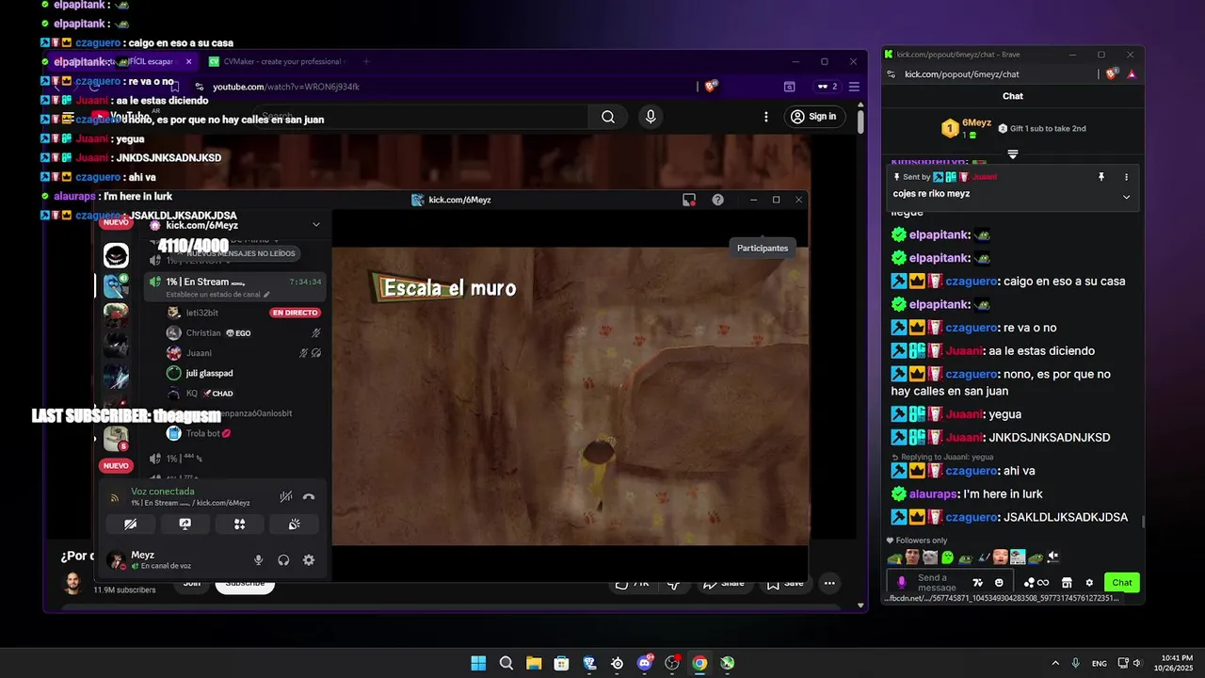This screenshot has width=1205, height=678.
Task: Click the lower NUEVO badge in server list
Action: (x=116, y=465)
